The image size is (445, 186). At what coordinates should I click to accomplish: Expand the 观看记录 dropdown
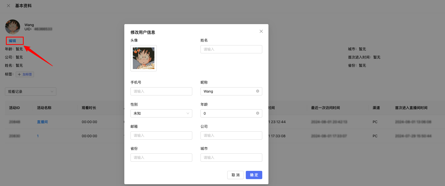[30, 92]
